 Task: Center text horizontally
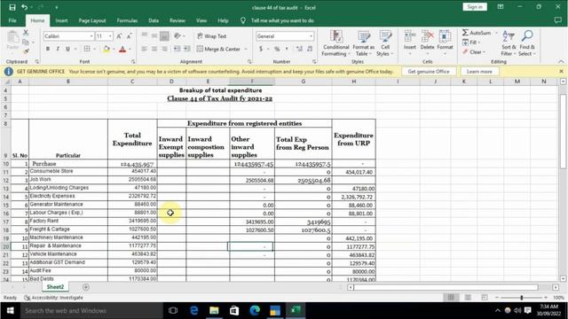pyautogui.click(x=154, y=49)
